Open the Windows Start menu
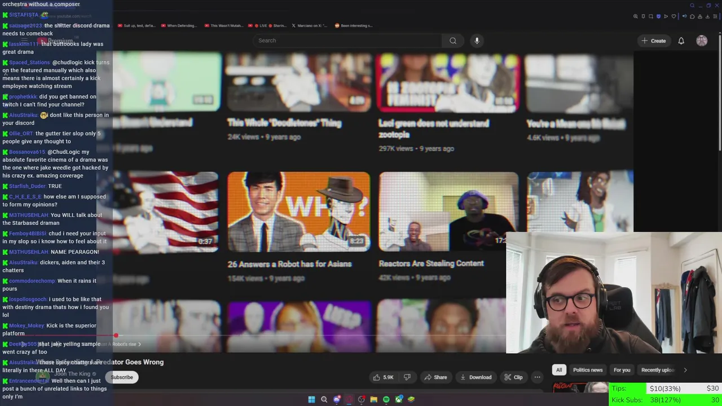722x406 pixels. click(311, 399)
